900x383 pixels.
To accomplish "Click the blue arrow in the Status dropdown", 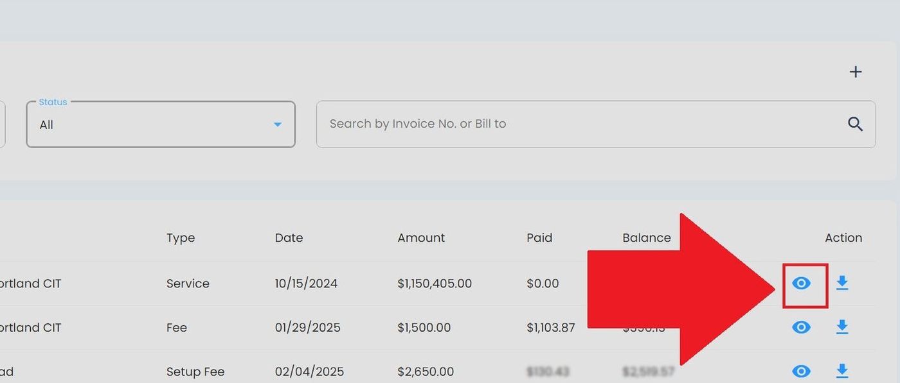I will 278,124.
